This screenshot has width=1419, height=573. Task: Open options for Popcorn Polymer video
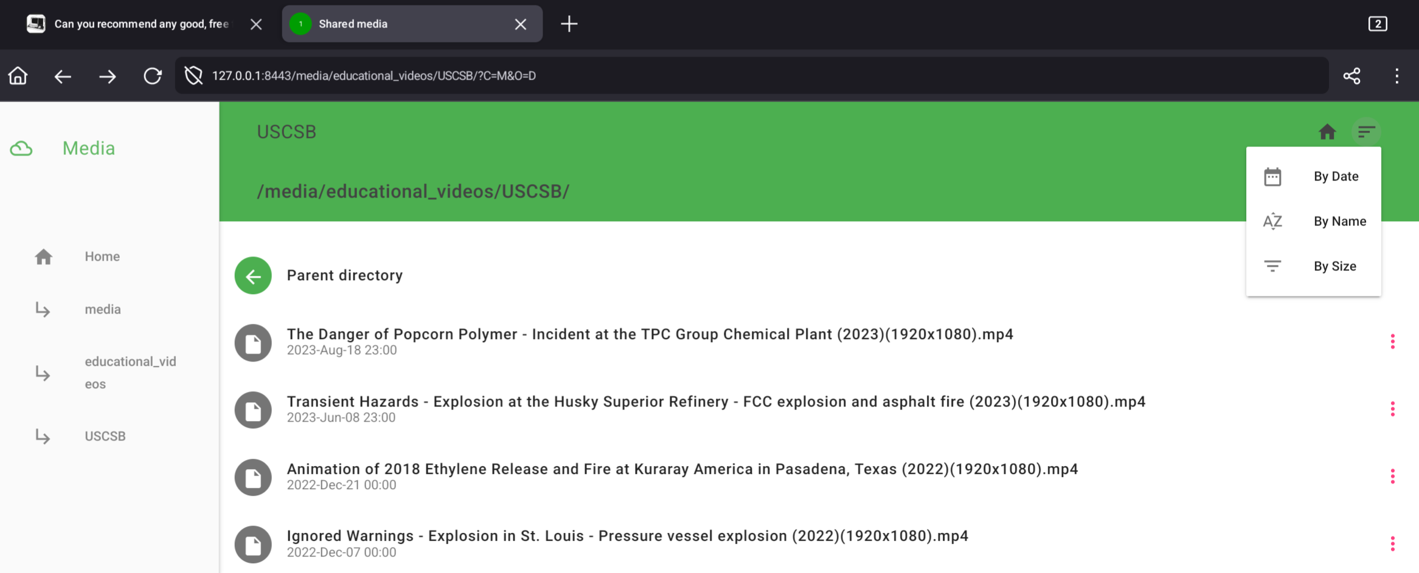pos(1392,341)
